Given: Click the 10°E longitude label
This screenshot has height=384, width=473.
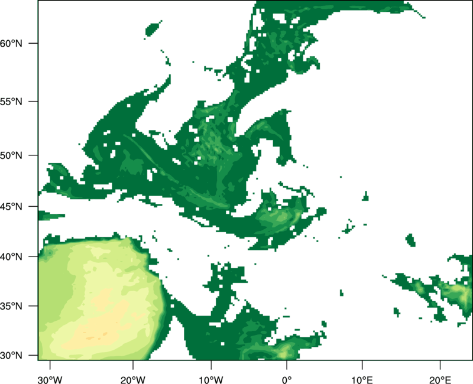Looking at the screenshot, I should pos(362,380).
